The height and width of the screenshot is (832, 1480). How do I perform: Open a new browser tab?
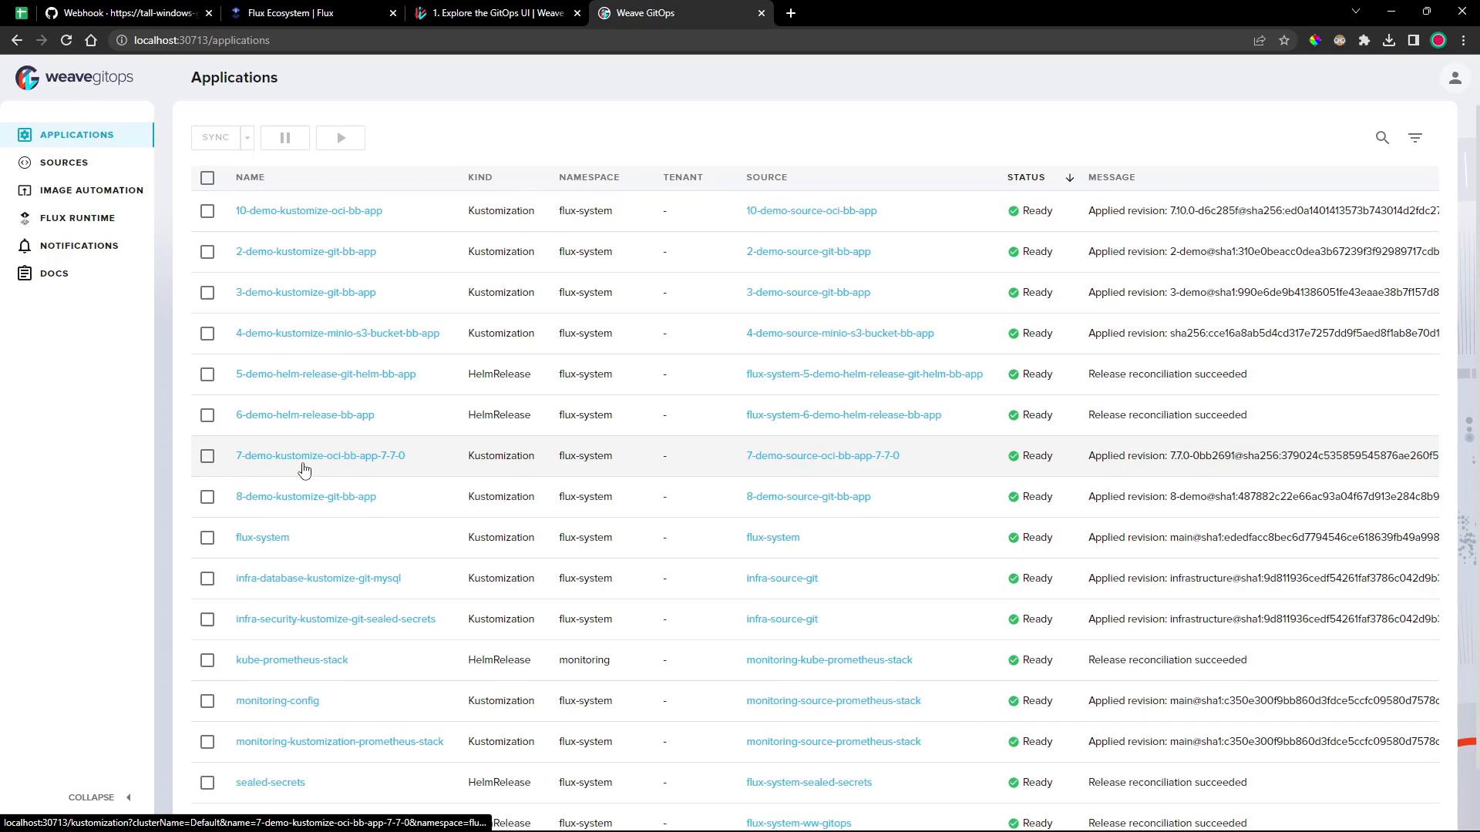tap(791, 13)
